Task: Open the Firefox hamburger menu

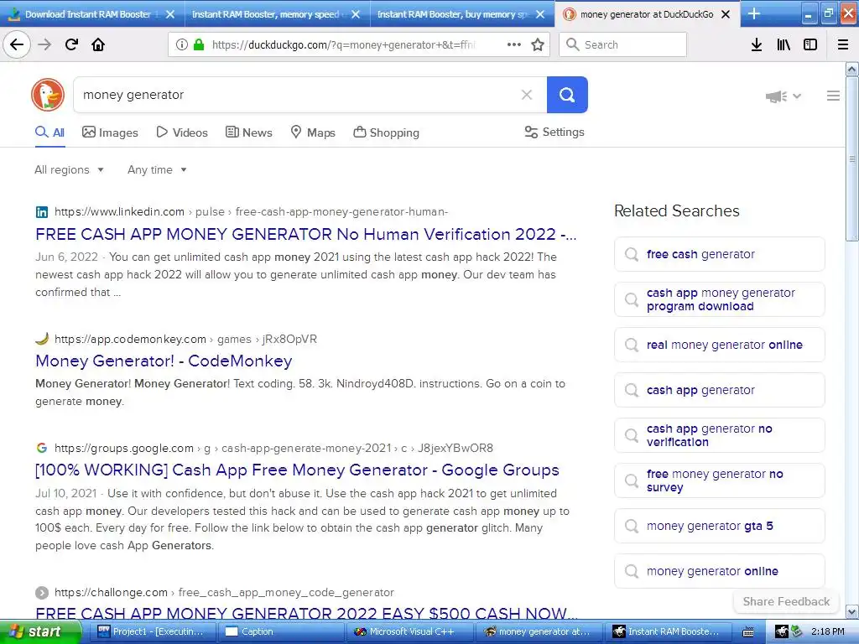Action: tap(843, 44)
